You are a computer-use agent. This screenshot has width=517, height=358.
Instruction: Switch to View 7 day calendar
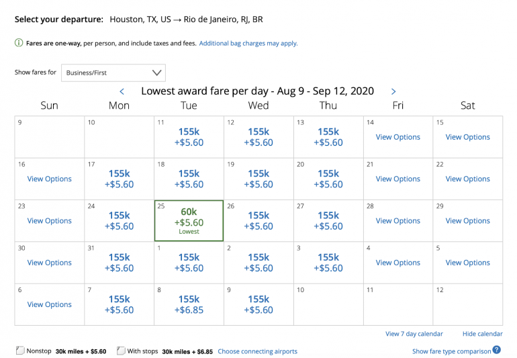[414, 334]
